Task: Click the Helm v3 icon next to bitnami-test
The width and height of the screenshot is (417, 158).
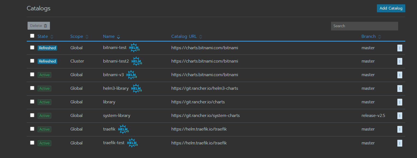Action: 134,47
